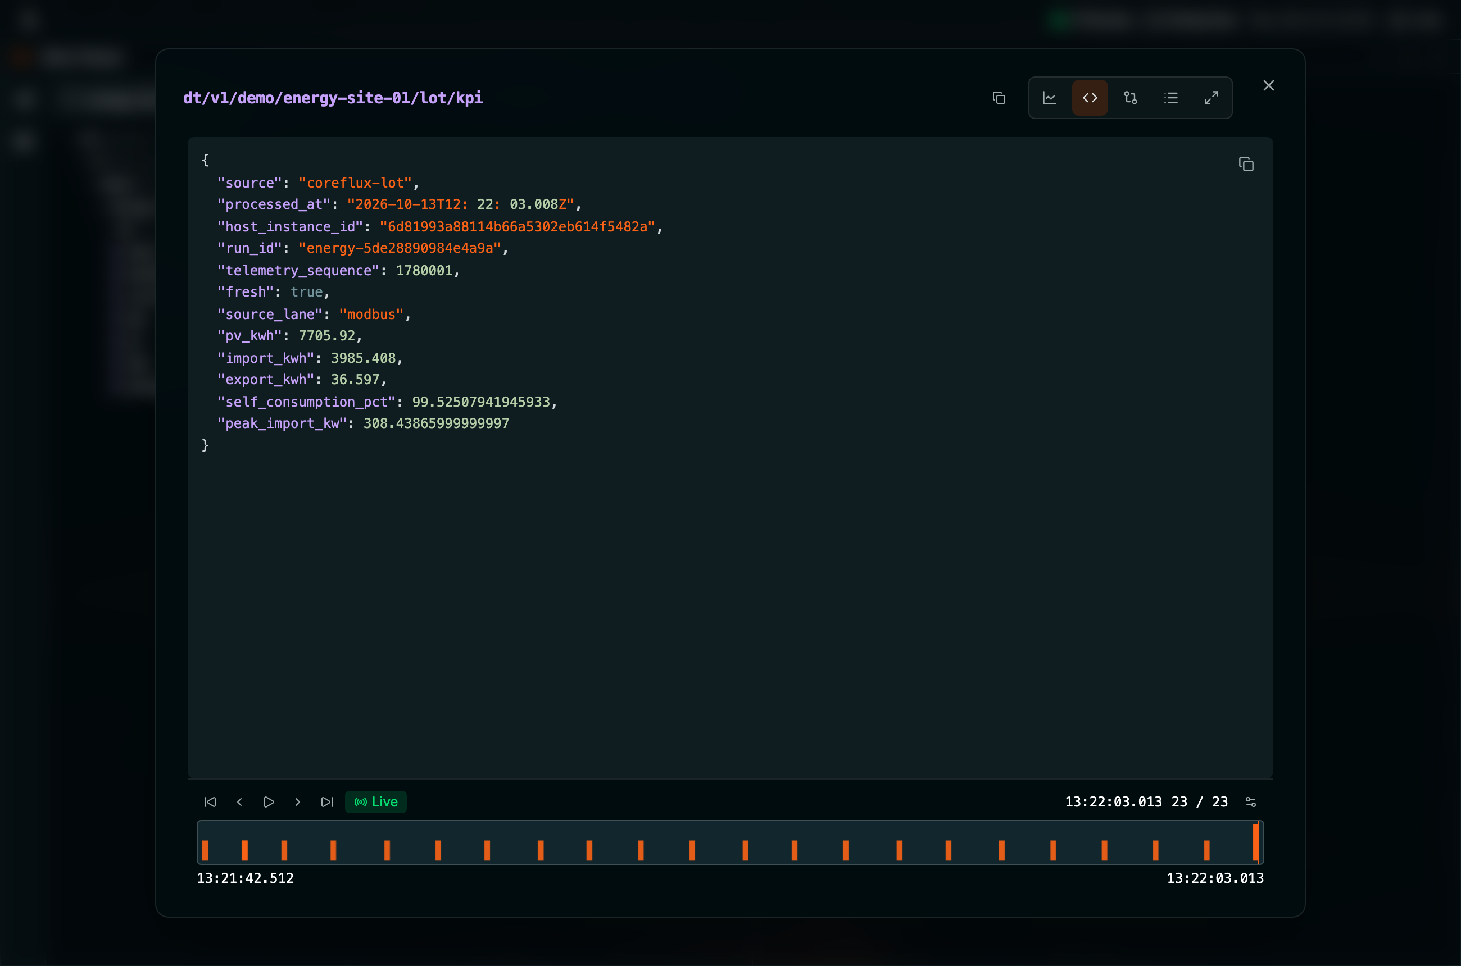This screenshot has width=1461, height=966.
Task: Play message history
Action: (x=269, y=801)
